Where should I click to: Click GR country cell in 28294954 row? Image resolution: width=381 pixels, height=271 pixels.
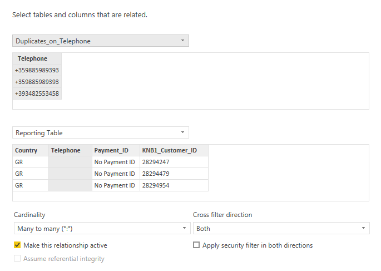[x=31, y=185]
